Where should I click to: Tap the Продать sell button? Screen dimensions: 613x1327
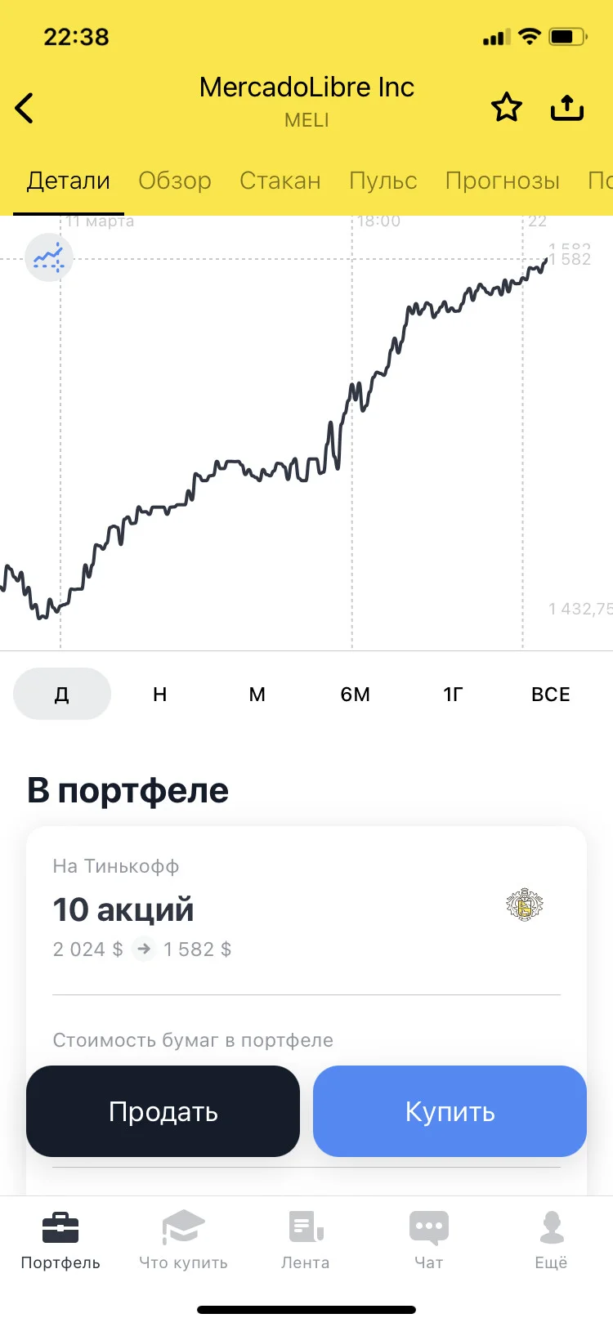pos(163,1111)
